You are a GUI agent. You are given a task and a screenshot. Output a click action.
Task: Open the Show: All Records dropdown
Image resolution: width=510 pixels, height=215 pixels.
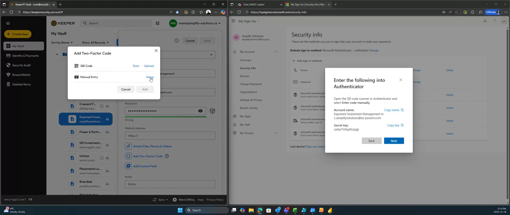(x=95, y=42)
